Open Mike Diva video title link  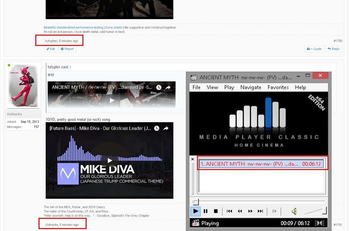click(x=100, y=128)
